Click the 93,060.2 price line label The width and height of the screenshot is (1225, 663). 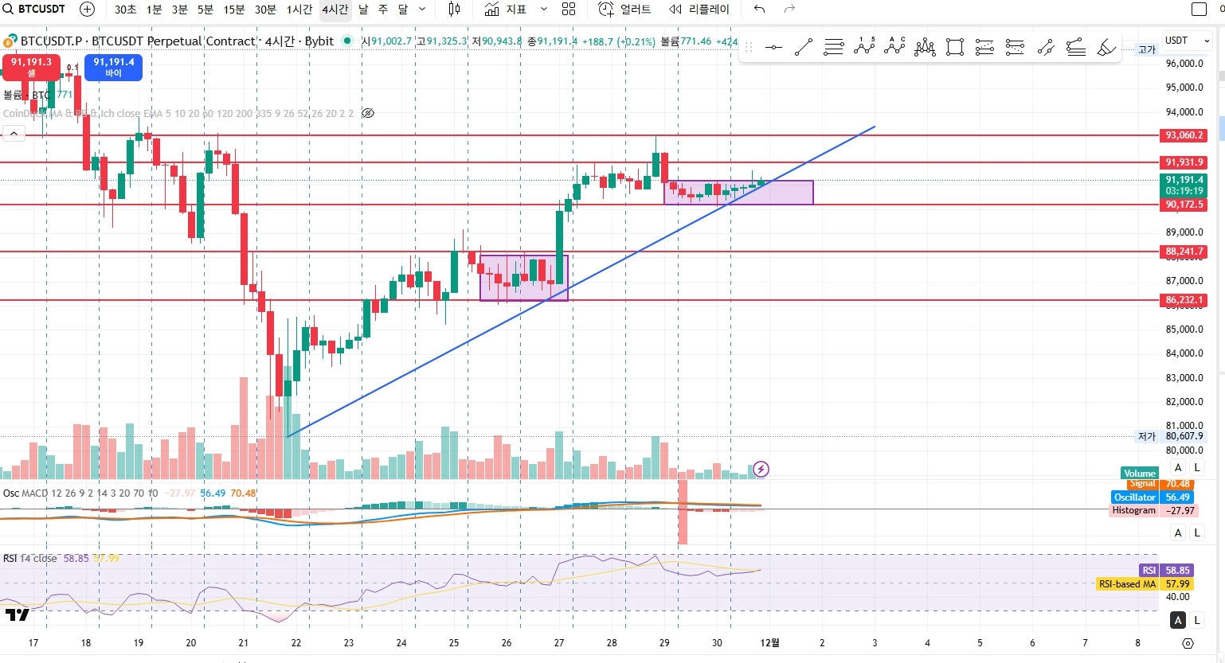click(1185, 135)
